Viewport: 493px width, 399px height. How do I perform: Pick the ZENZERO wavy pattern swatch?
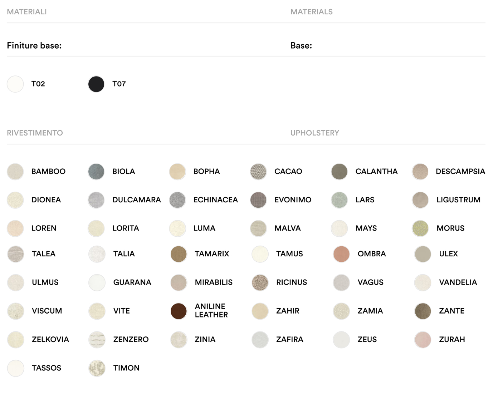click(97, 340)
